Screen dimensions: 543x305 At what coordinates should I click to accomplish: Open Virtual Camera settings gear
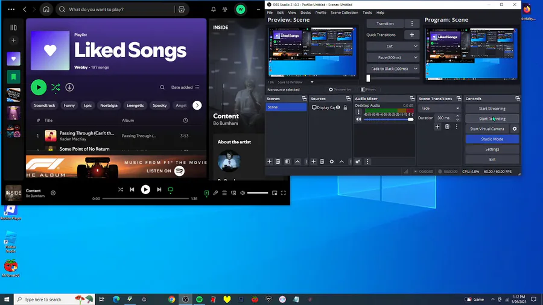click(x=515, y=128)
